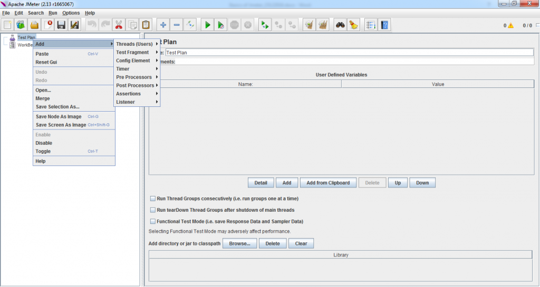Image resolution: width=540 pixels, height=287 pixels.
Task: Click the Up button
Action: 398,183
